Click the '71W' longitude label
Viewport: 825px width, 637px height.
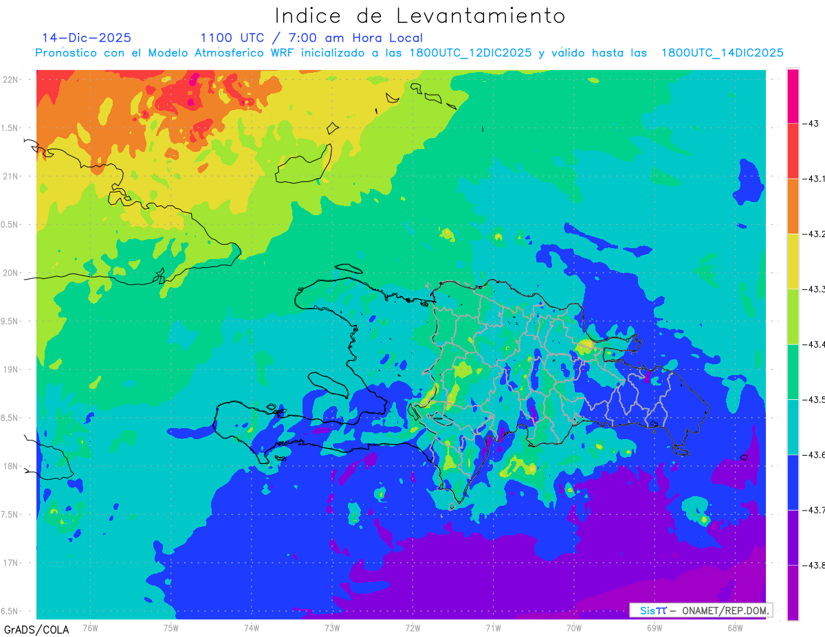coord(493,627)
